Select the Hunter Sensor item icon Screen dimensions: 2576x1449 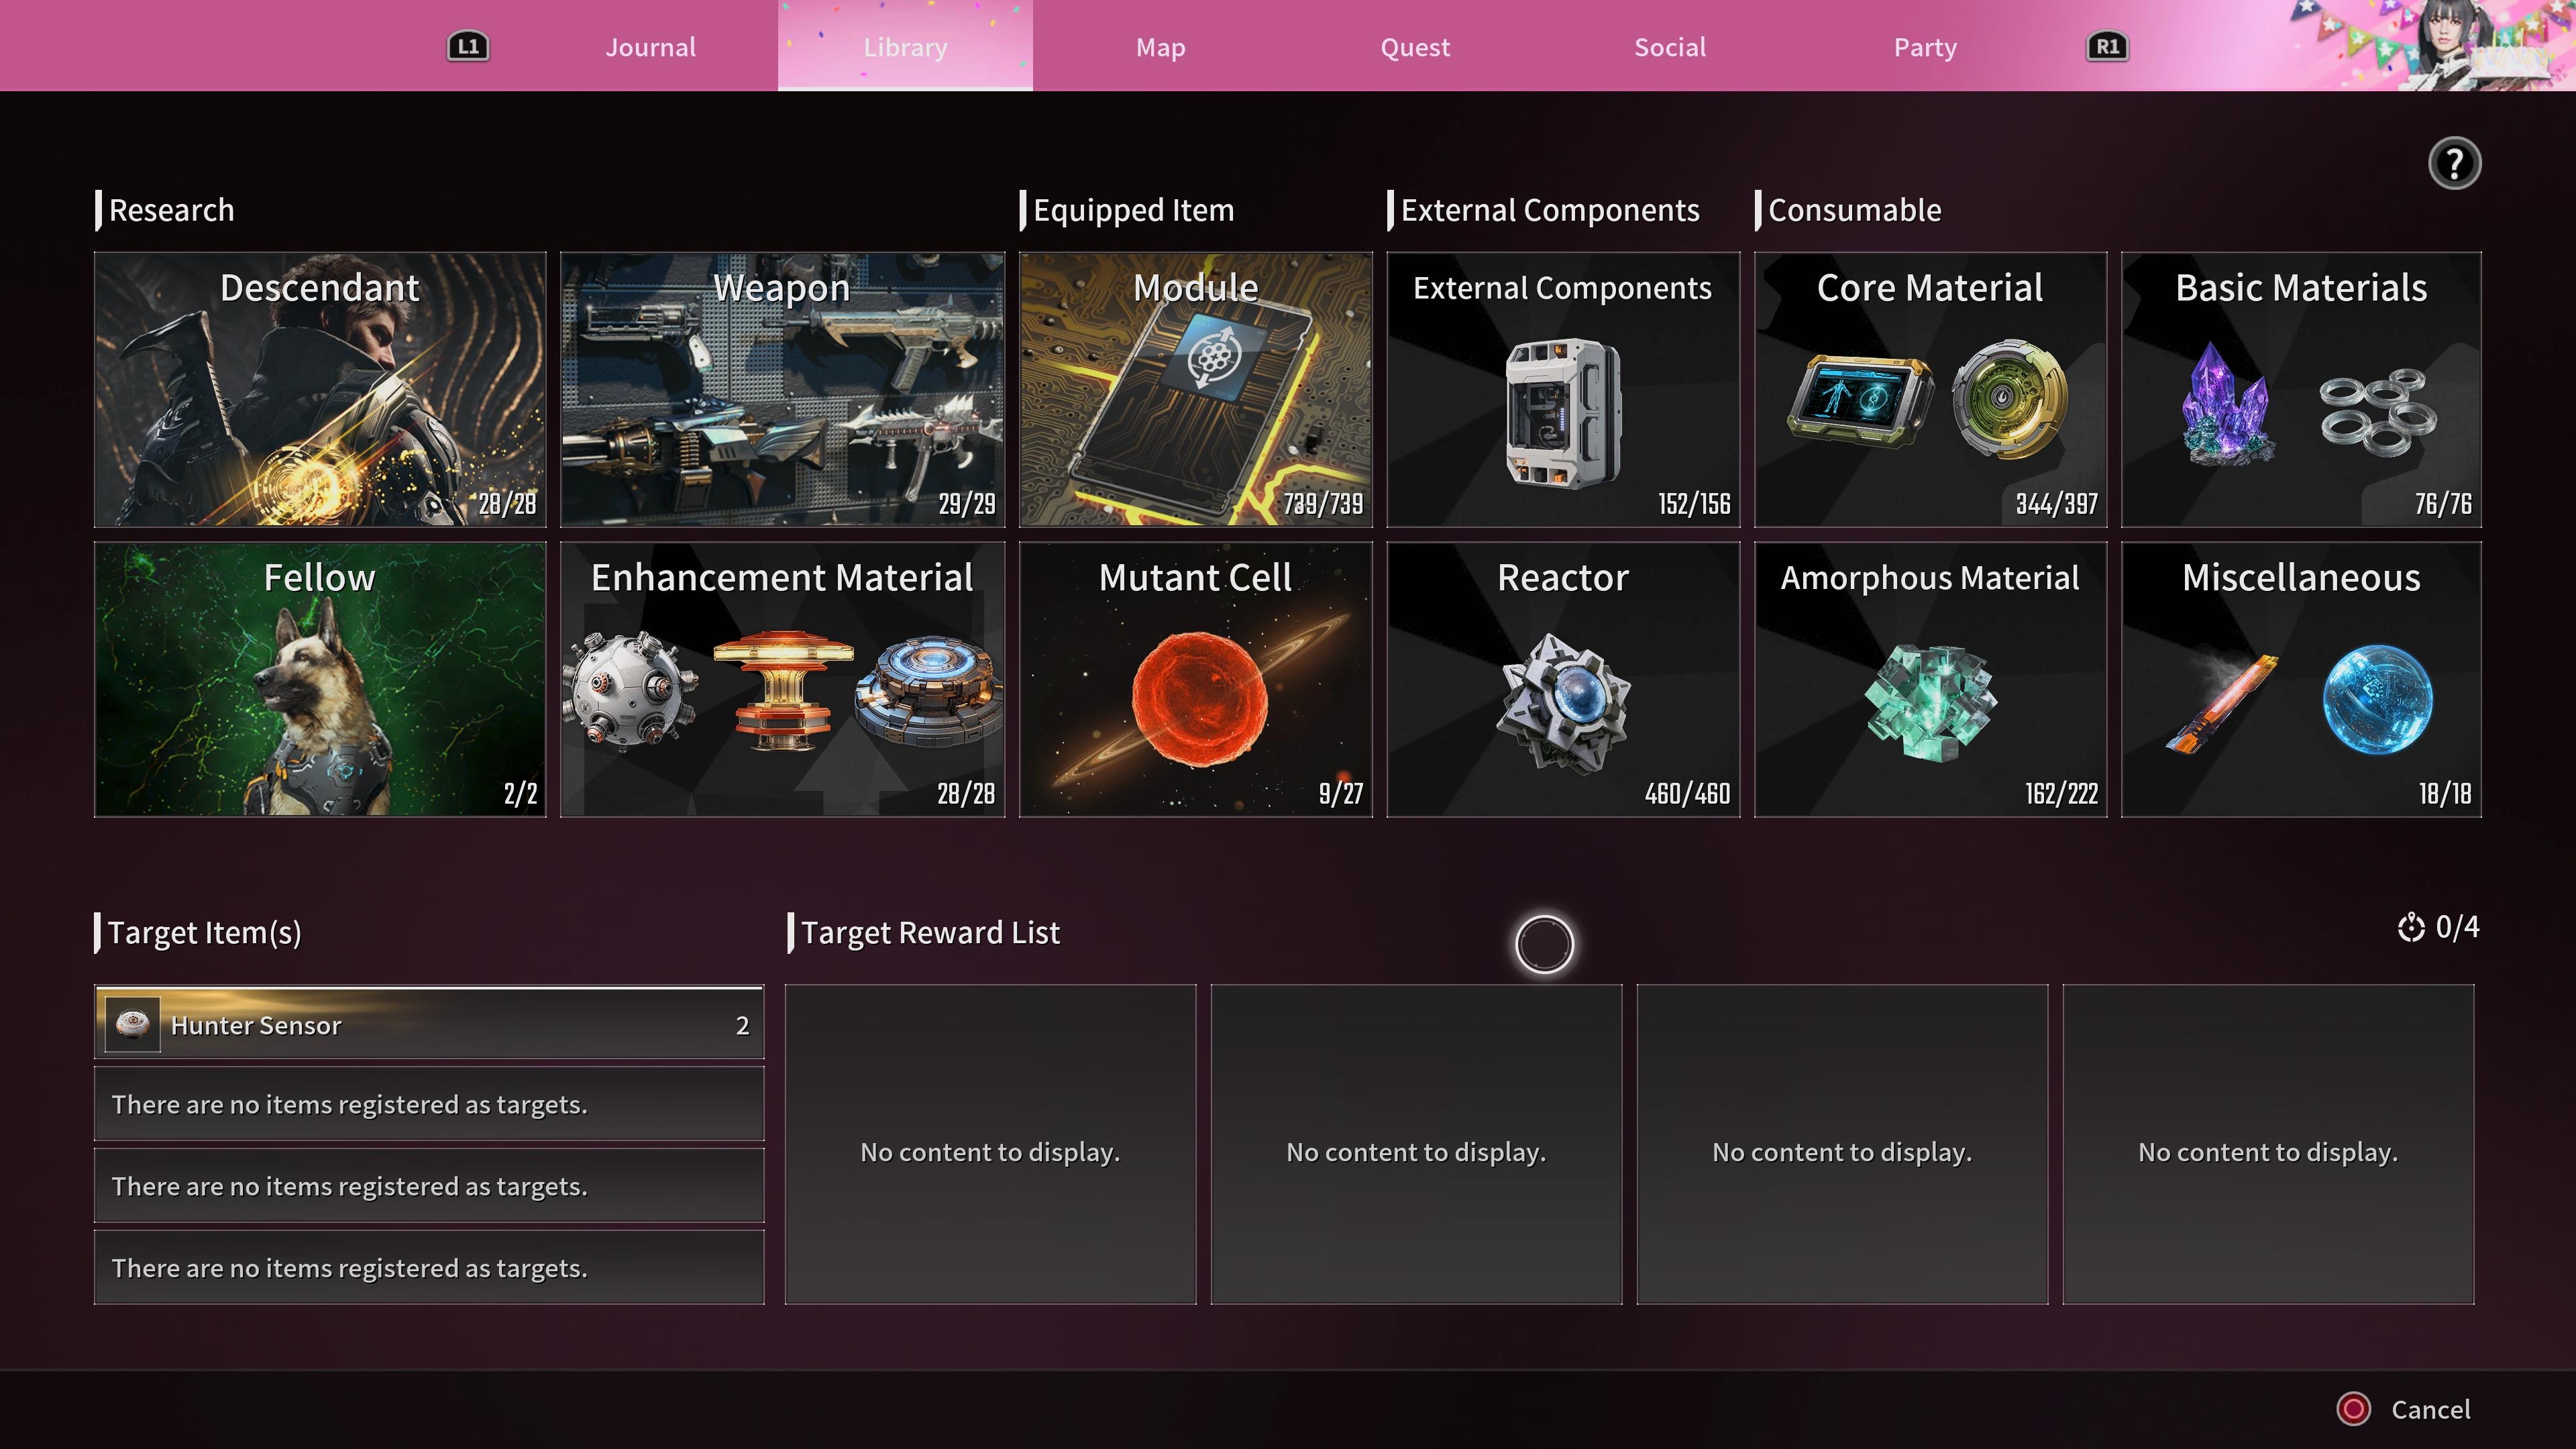point(132,1024)
